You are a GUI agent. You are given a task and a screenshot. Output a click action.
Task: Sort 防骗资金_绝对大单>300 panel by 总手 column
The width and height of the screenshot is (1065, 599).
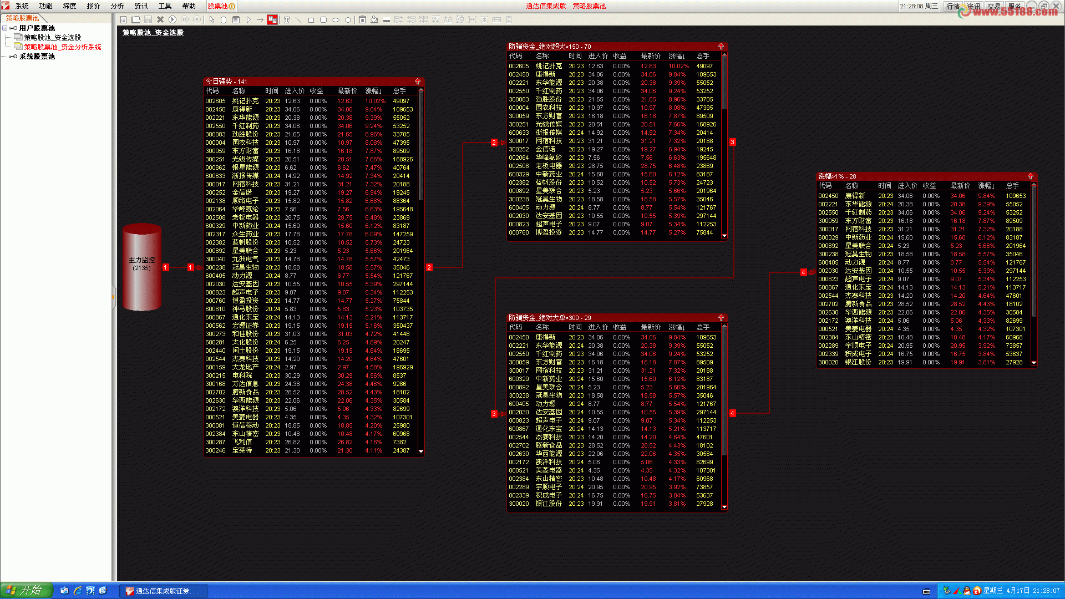click(x=703, y=327)
